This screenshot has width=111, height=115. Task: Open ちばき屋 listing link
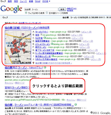[x=39, y=38]
